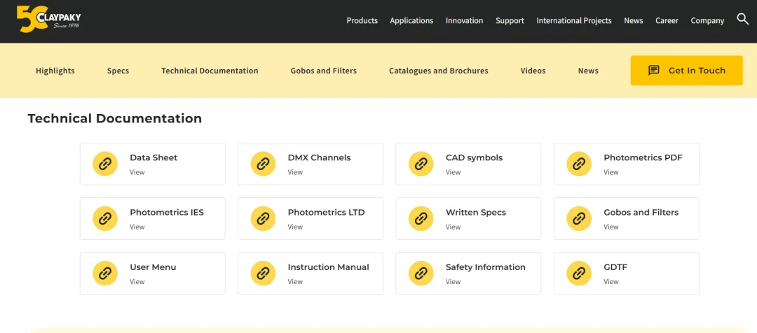The image size is (757, 333).
Task: Select Catalogues and Brochures tab
Action: tap(438, 71)
